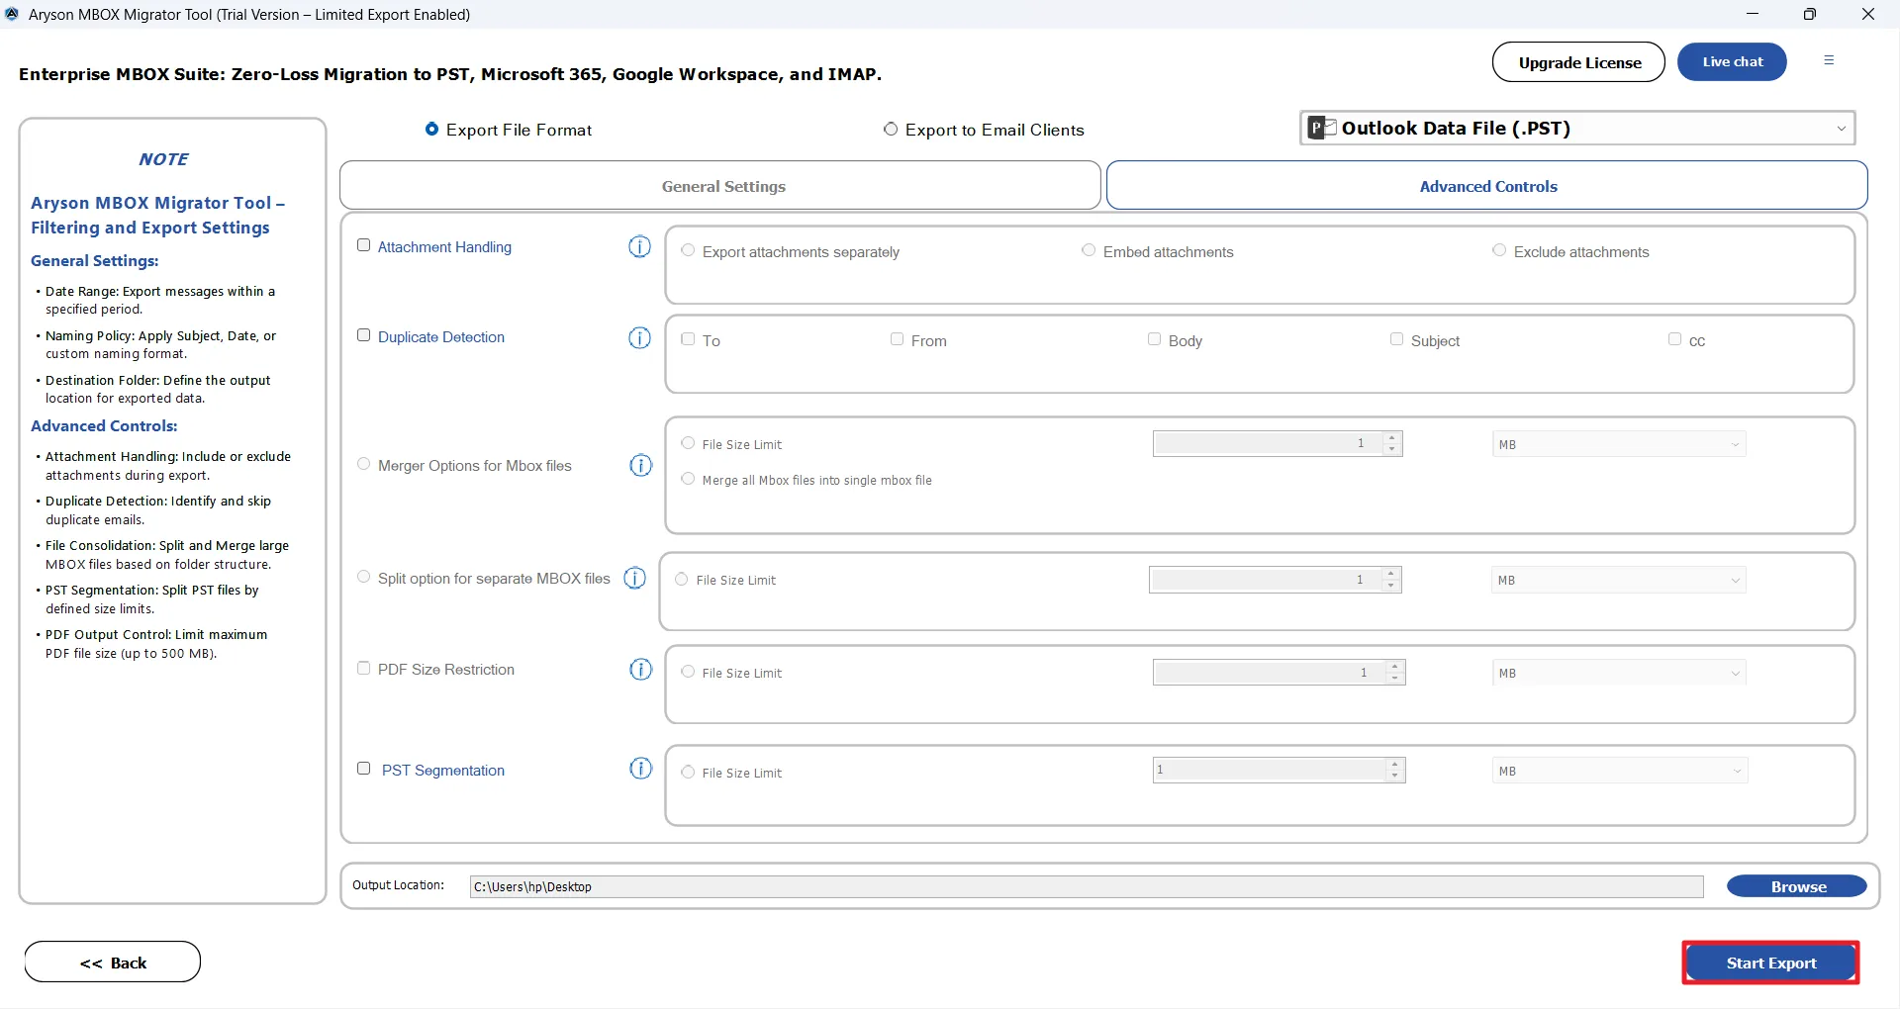Select Split option for separate MBOX files radio

[363, 577]
